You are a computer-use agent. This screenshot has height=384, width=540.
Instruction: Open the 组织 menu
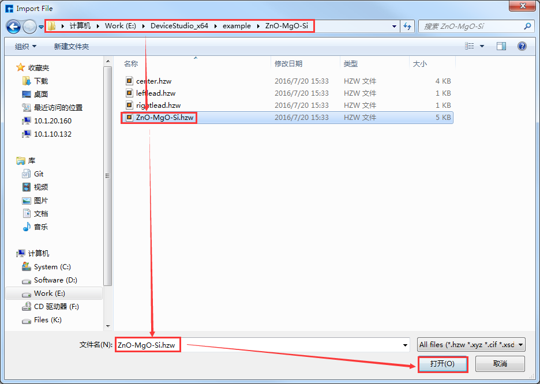25,46
